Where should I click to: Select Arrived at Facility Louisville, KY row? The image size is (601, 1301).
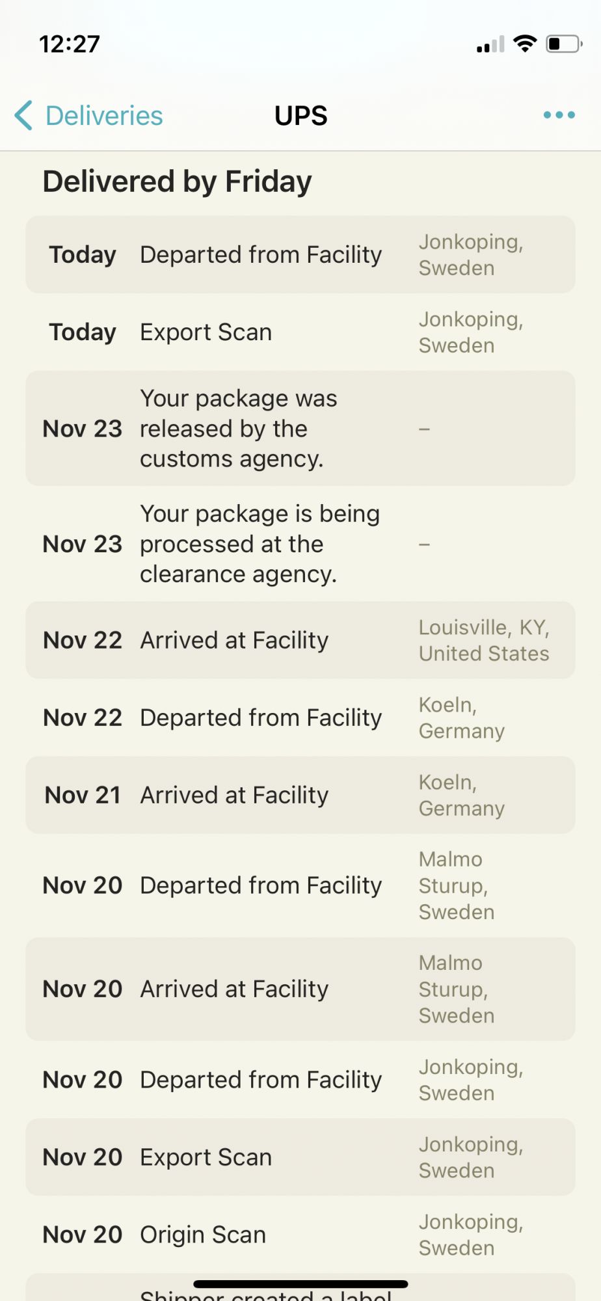pos(300,640)
